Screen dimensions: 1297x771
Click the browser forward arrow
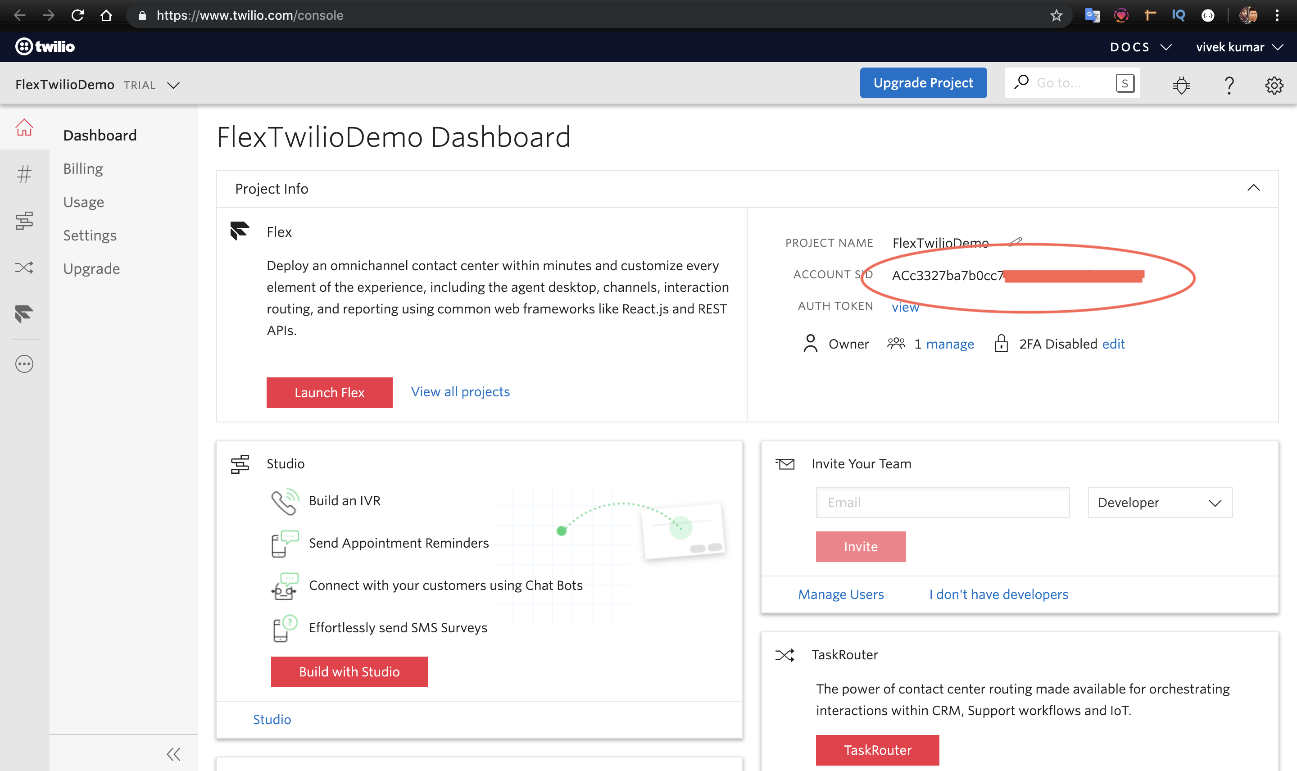pyautogui.click(x=48, y=16)
